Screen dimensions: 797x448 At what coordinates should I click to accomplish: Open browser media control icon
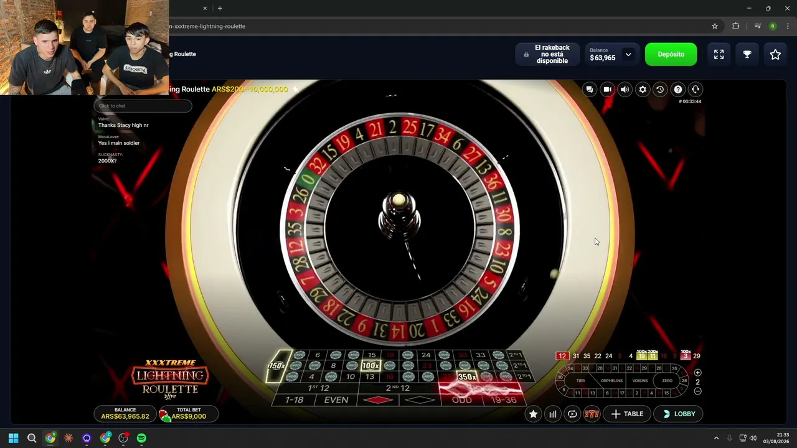(758, 26)
